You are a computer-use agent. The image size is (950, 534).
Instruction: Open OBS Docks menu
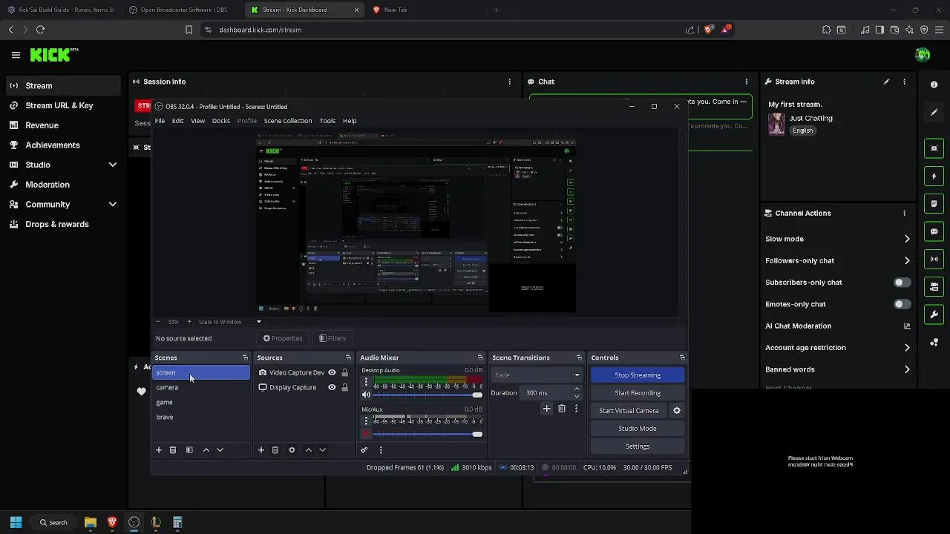(x=220, y=121)
